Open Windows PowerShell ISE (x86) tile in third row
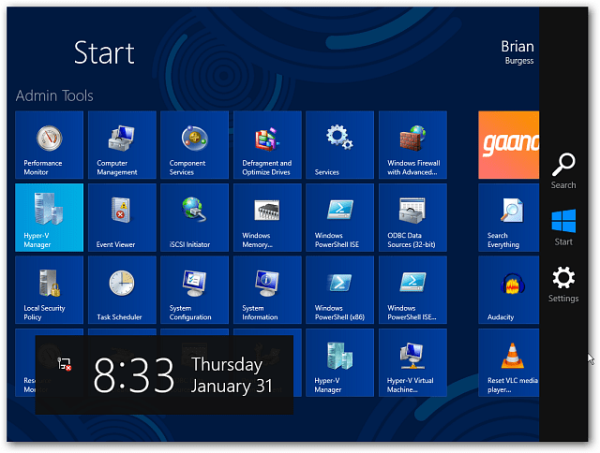Viewport: 600px width, 453px height. [412, 290]
